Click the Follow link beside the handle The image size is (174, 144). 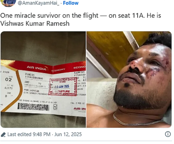(x=71, y=3)
